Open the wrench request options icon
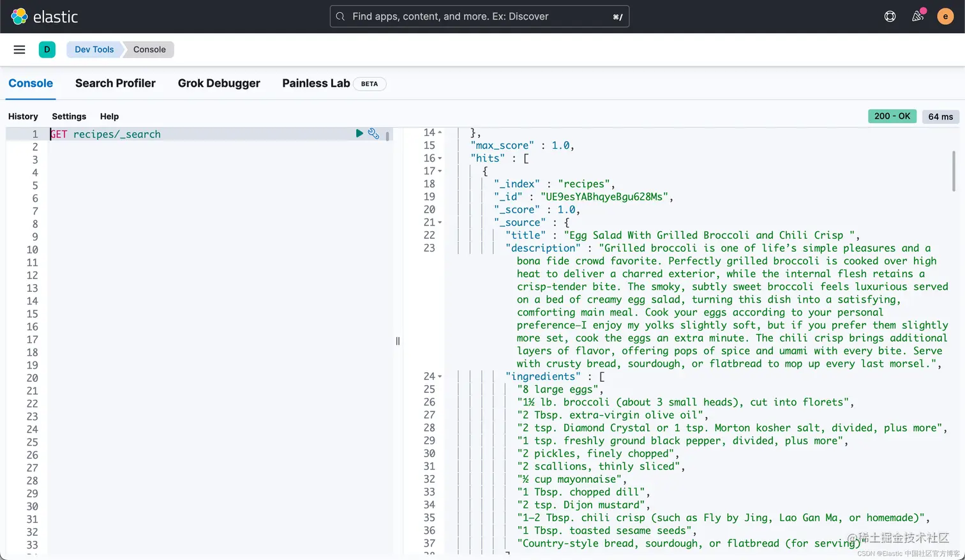 [x=373, y=133]
